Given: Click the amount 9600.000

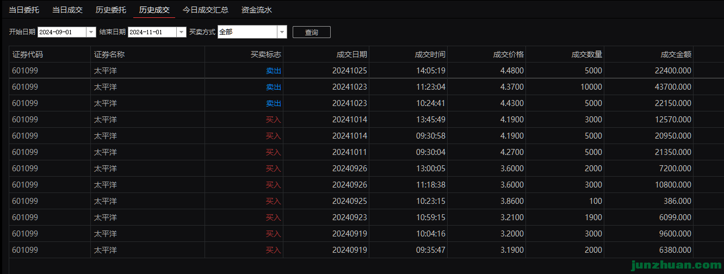Looking at the screenshot, I should click(676, 234).
